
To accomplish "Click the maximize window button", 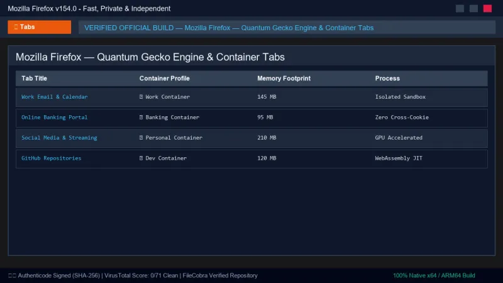I will (474, 9).
